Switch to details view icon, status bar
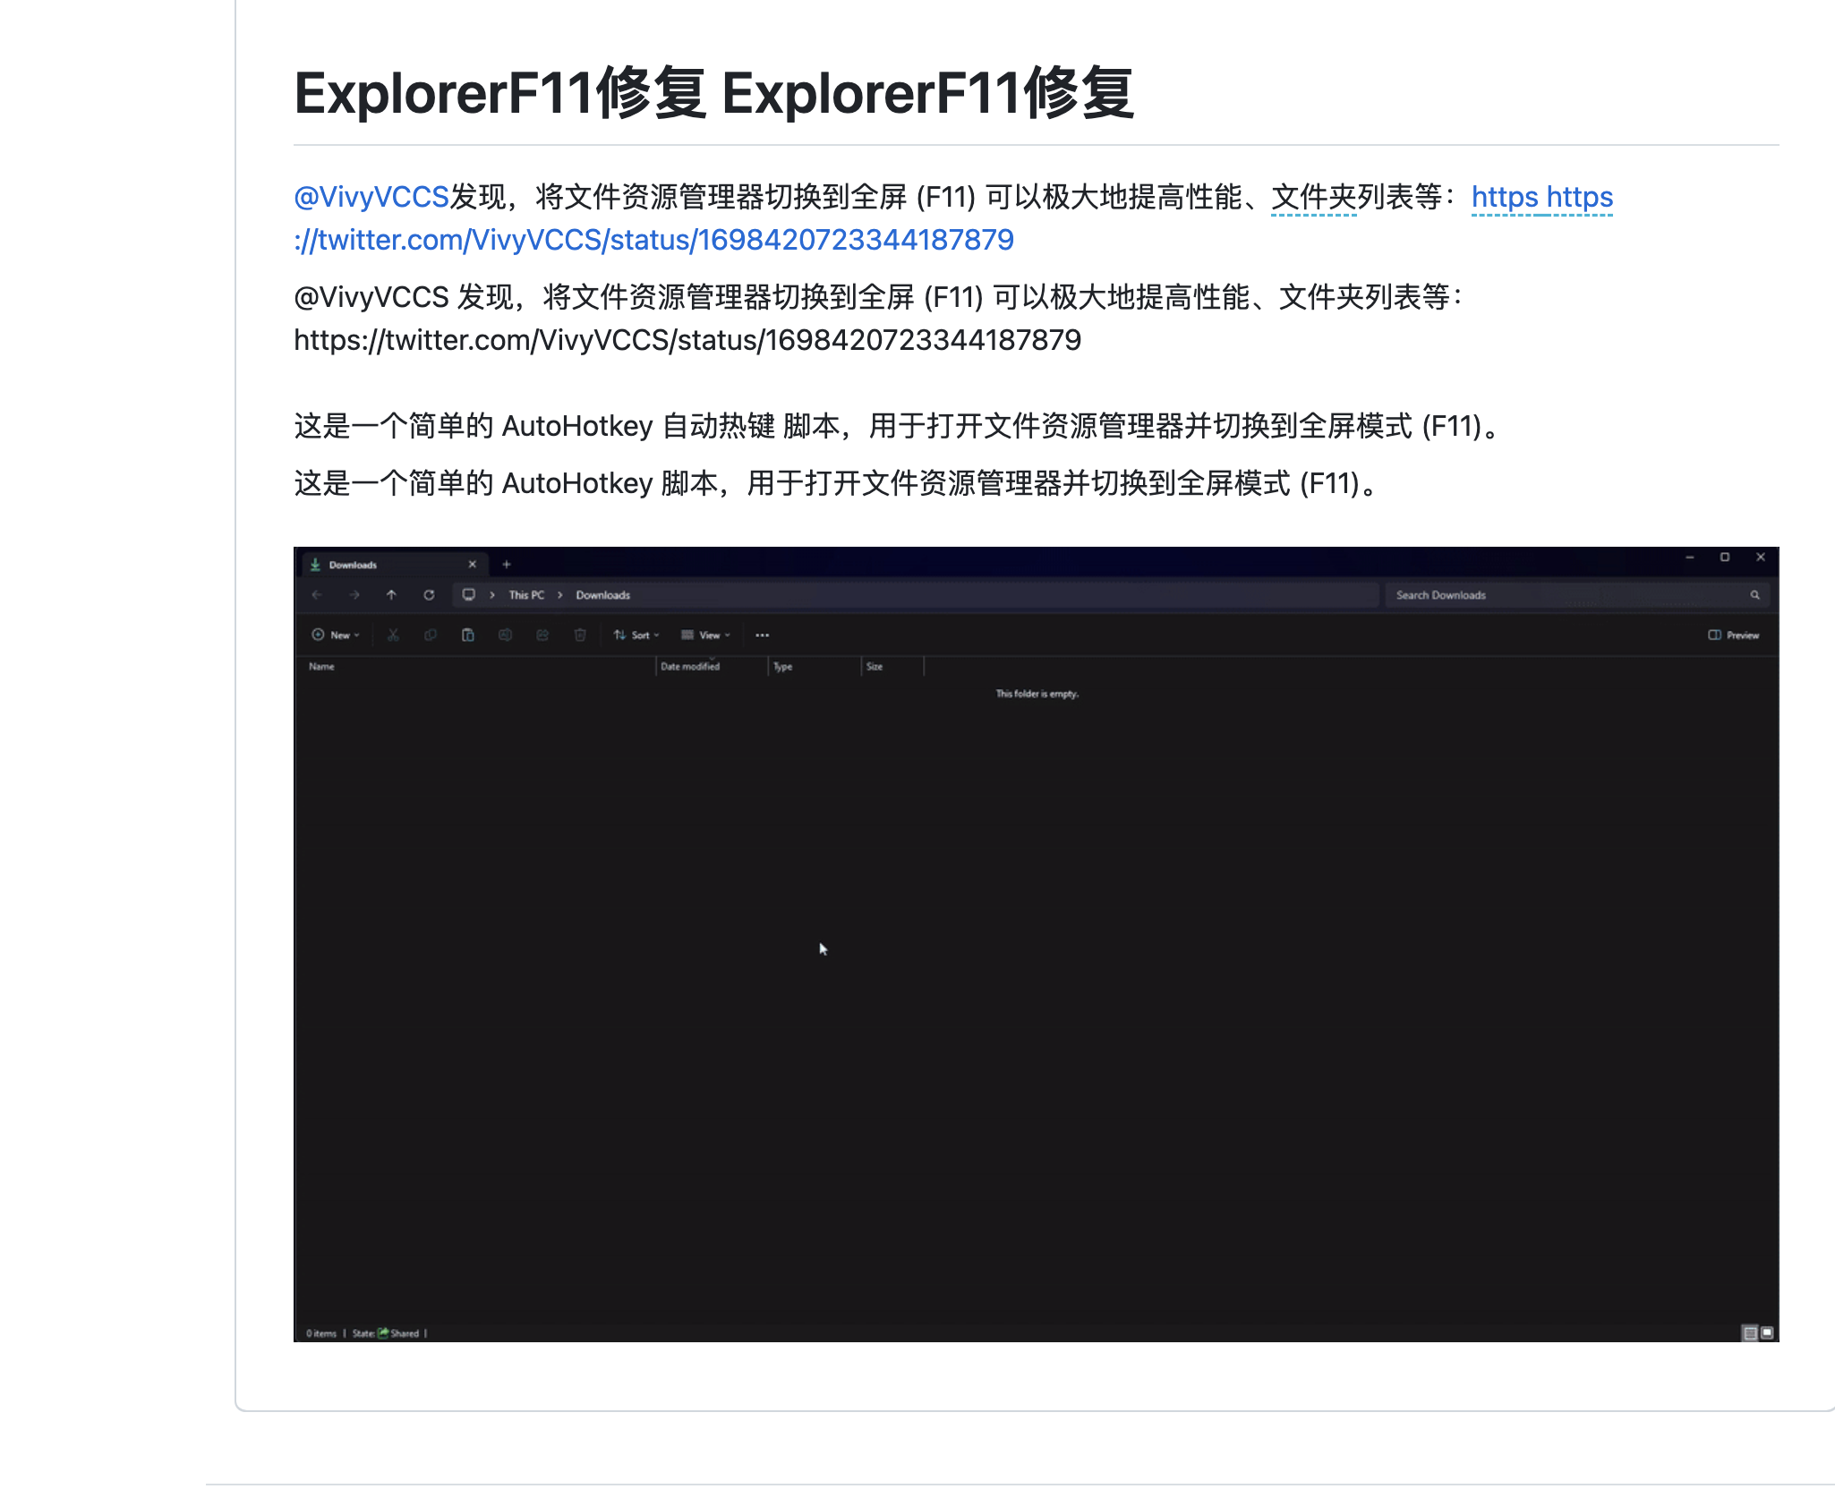The width and height of the screenshot is (1835, 1489). pos(1750,1333)
